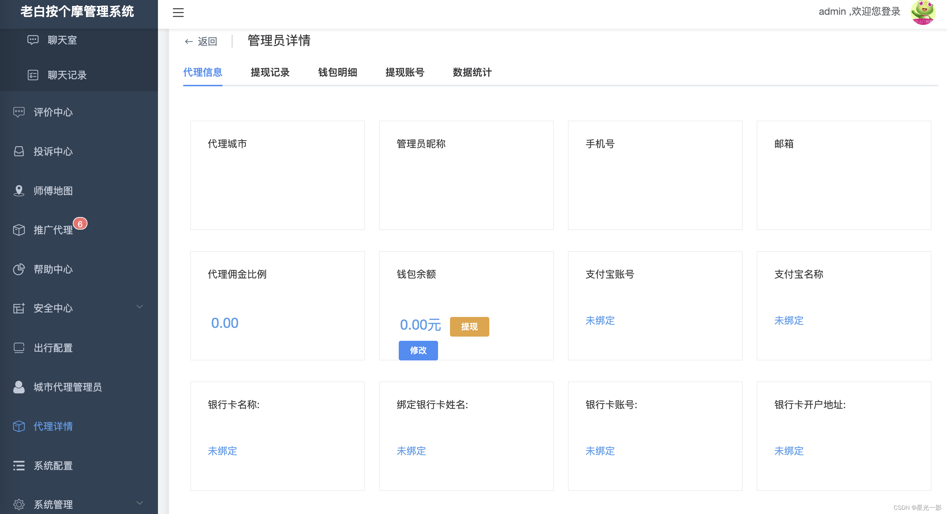Screen dimensions: 947x514
Task: Click the admin frog avatar
Action: (x=923, y=13)
